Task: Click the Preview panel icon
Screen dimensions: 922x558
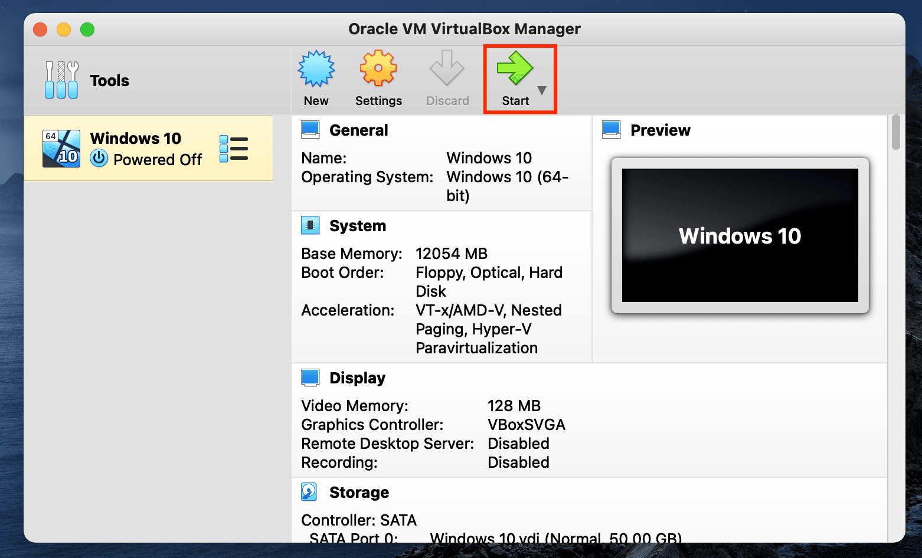Action: click(612, 129)
